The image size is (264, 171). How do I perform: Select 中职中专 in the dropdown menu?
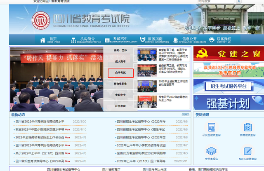[120, 95]
